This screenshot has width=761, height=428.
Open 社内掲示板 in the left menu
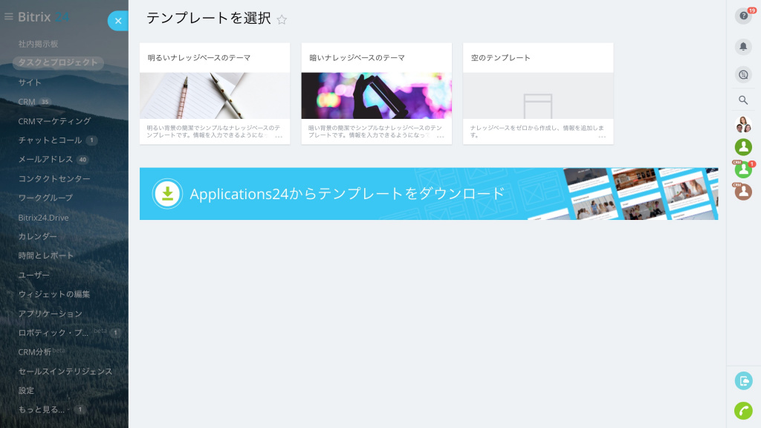(x=39, y=44)
